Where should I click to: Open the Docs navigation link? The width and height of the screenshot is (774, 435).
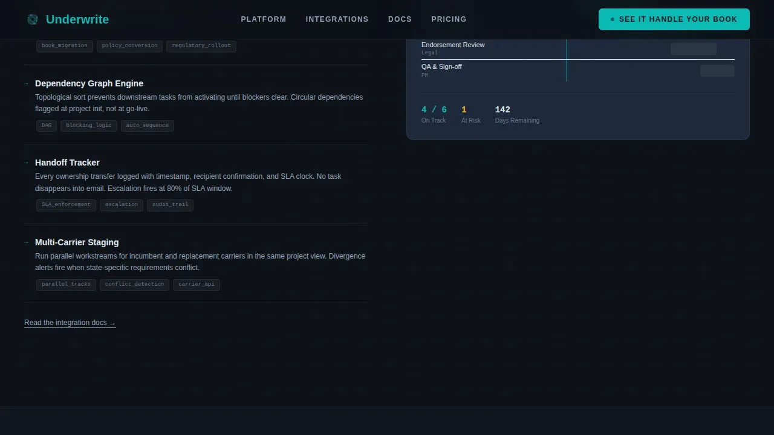tap(400, 19)
